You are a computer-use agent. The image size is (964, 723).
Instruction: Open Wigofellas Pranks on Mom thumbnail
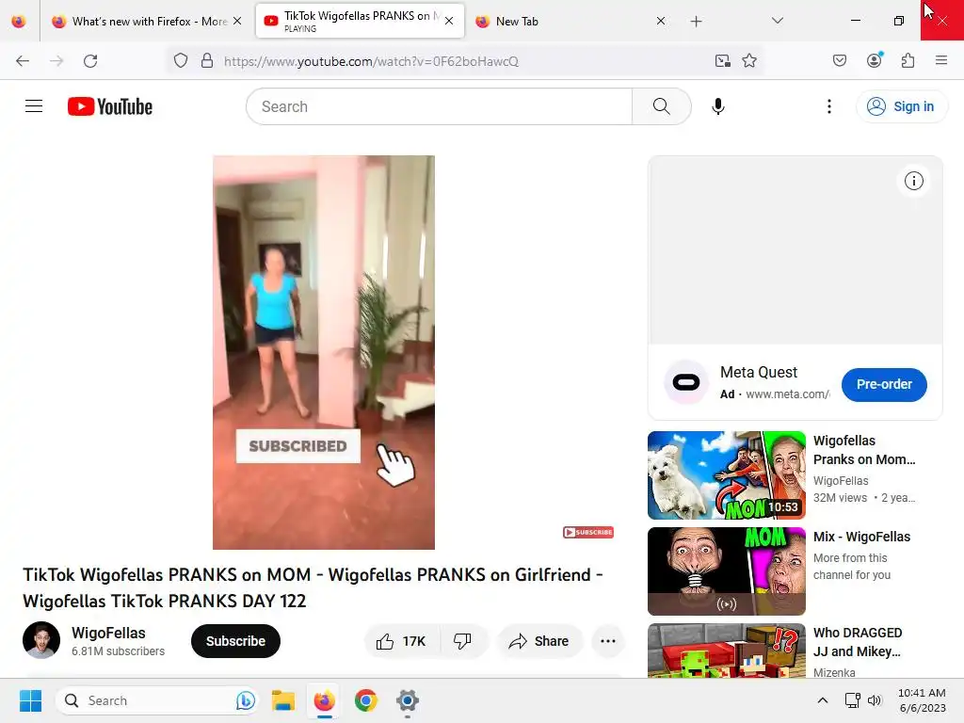726,475
